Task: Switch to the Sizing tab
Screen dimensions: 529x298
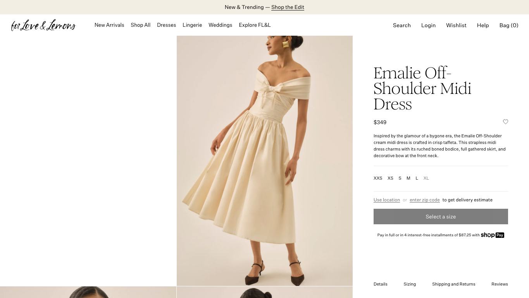Action: pos(410,284)
